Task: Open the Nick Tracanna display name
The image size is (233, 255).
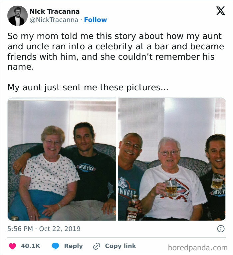Action: [x=55, y=11]
